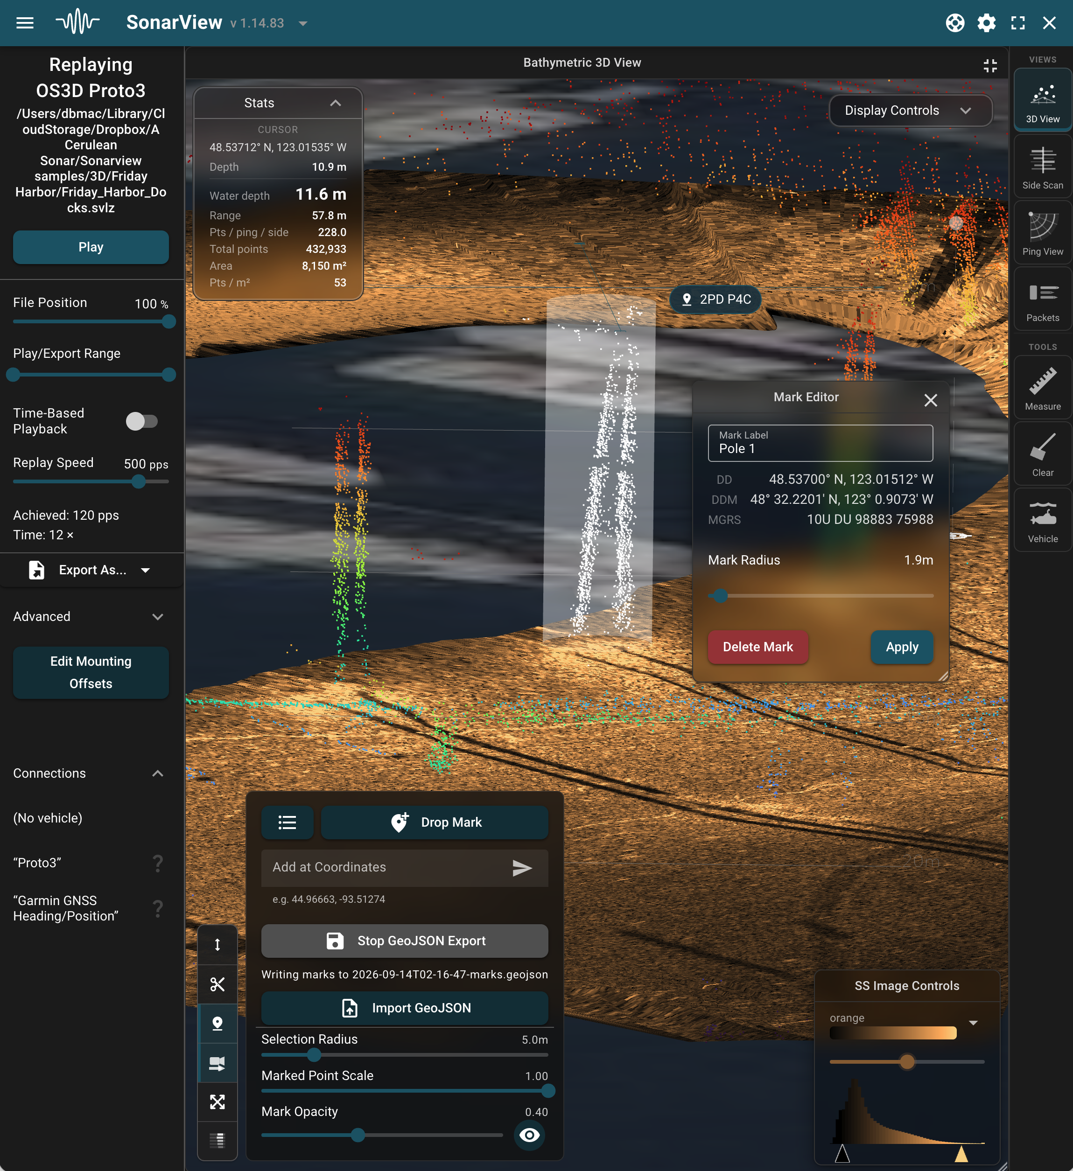Image resolution: width=1073 pixels, height=1171 pixels.
Task: Click vertical scale arrow tool icon
Action: (217, 944)
